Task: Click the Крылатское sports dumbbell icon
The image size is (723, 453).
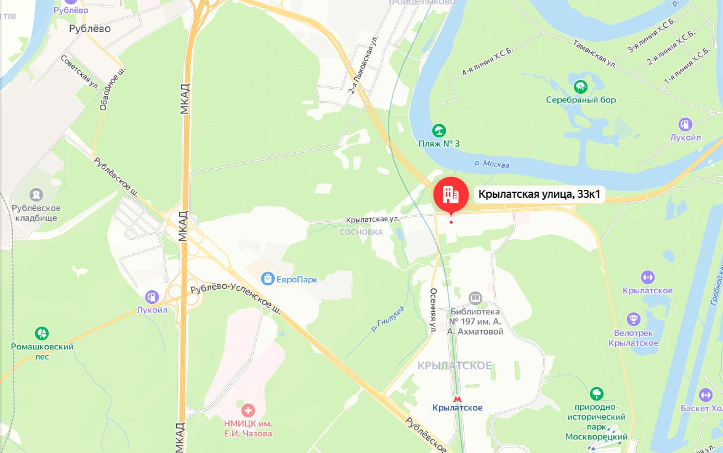Action: point(647,277)
